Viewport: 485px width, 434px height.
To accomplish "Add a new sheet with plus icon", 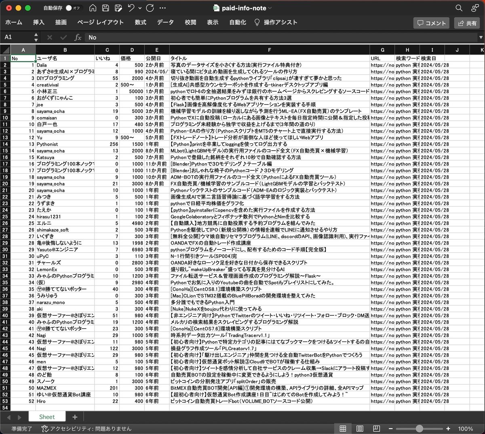I will [75, 417].
